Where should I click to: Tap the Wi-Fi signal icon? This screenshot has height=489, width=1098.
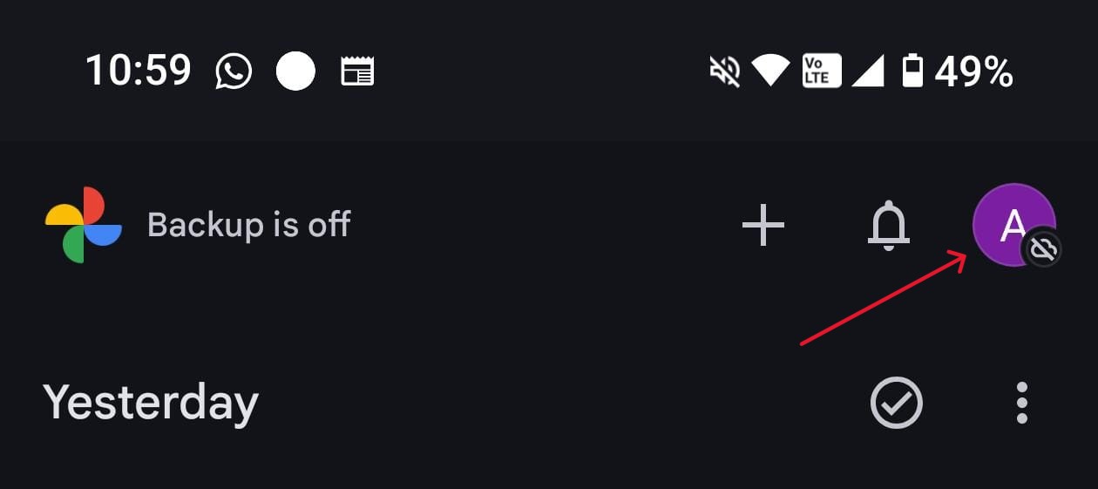pyautogui.click(x=770, y=71)
